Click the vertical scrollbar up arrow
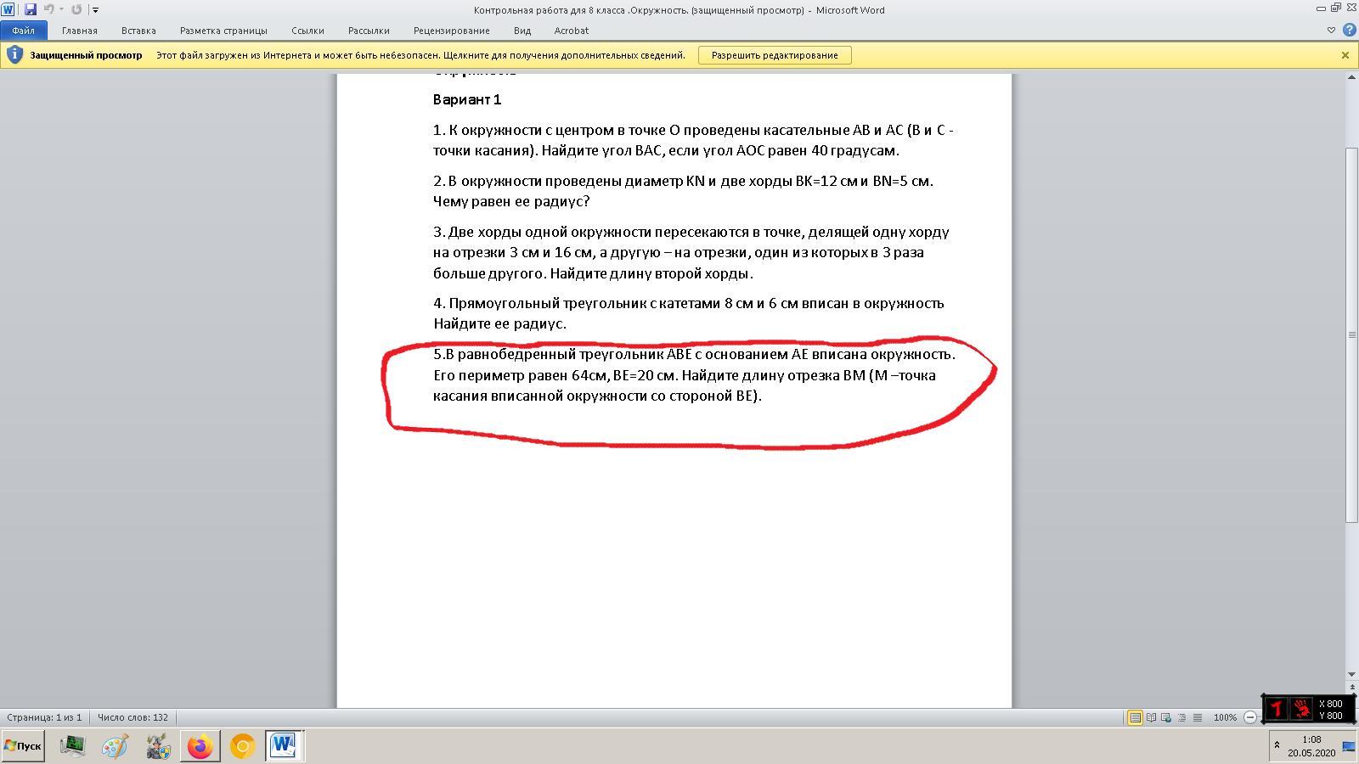The width and height of the screenshot is (1359, 764). 1351,78
